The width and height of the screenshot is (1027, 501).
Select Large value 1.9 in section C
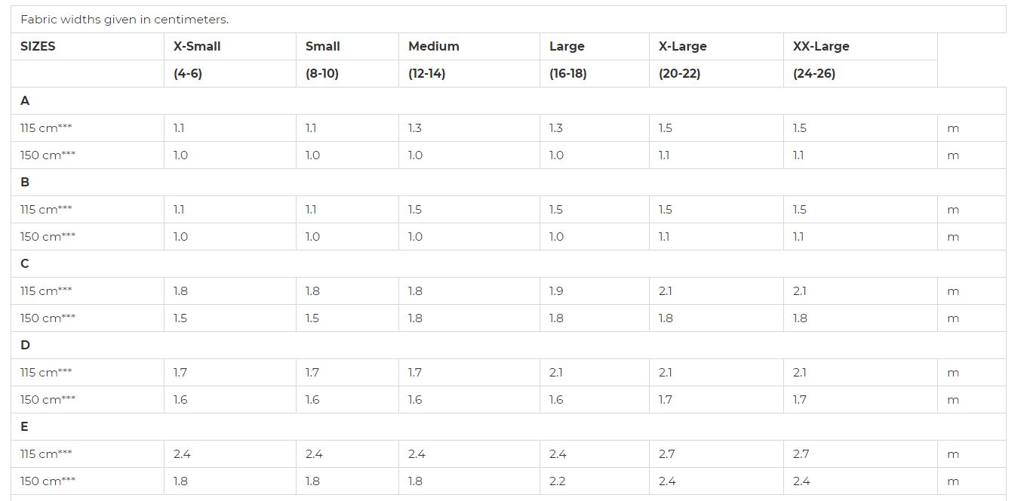click(595, 290)
